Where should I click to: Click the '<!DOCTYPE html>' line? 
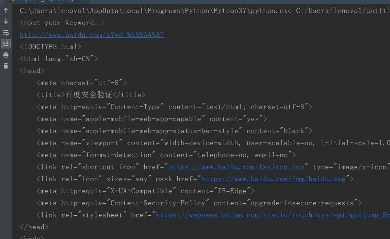tap(51, 47)
